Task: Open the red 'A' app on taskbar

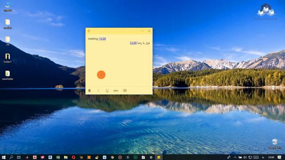Action: coord(35,157)
